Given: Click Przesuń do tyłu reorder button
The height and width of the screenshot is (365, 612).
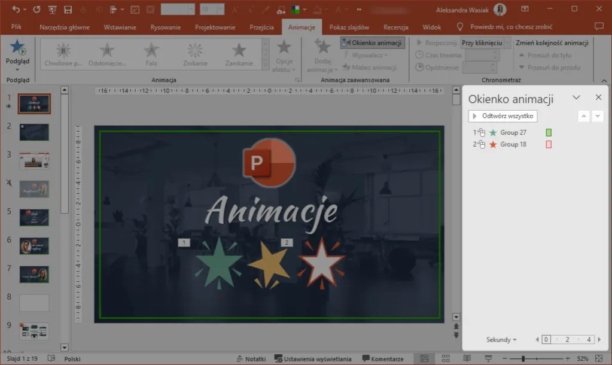Looking at the screenshot, I should [545, 56].
